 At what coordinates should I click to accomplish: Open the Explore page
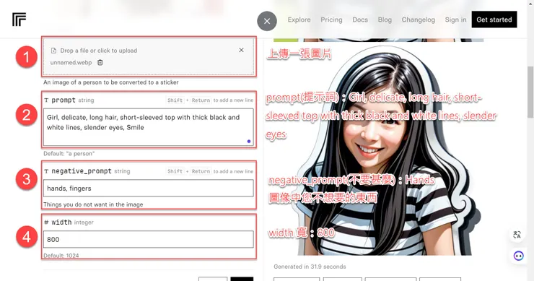pyautogui.click(x=299, y=20)
